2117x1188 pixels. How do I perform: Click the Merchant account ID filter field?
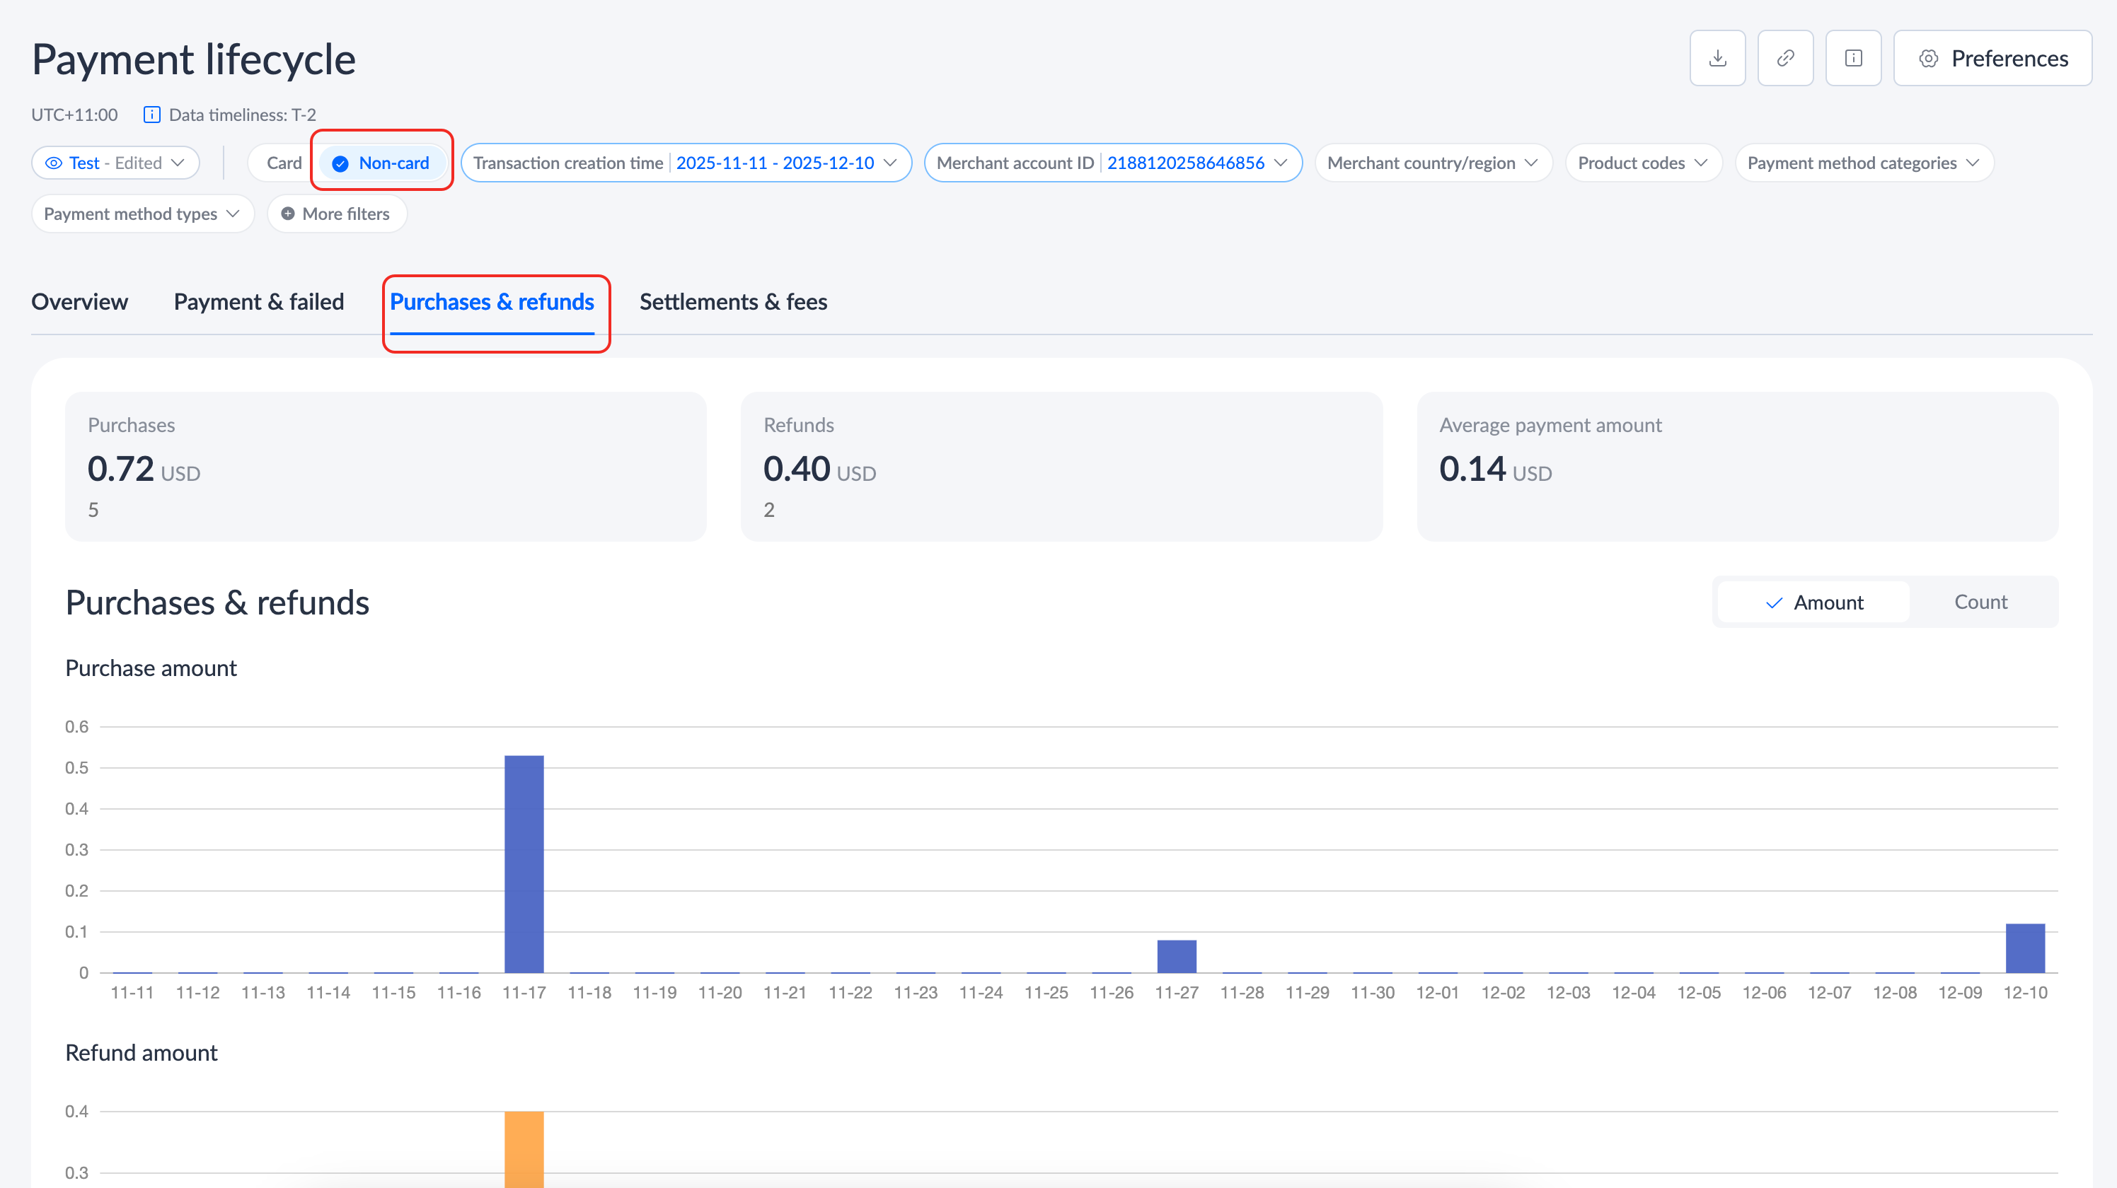click(x=1112, y=163)
